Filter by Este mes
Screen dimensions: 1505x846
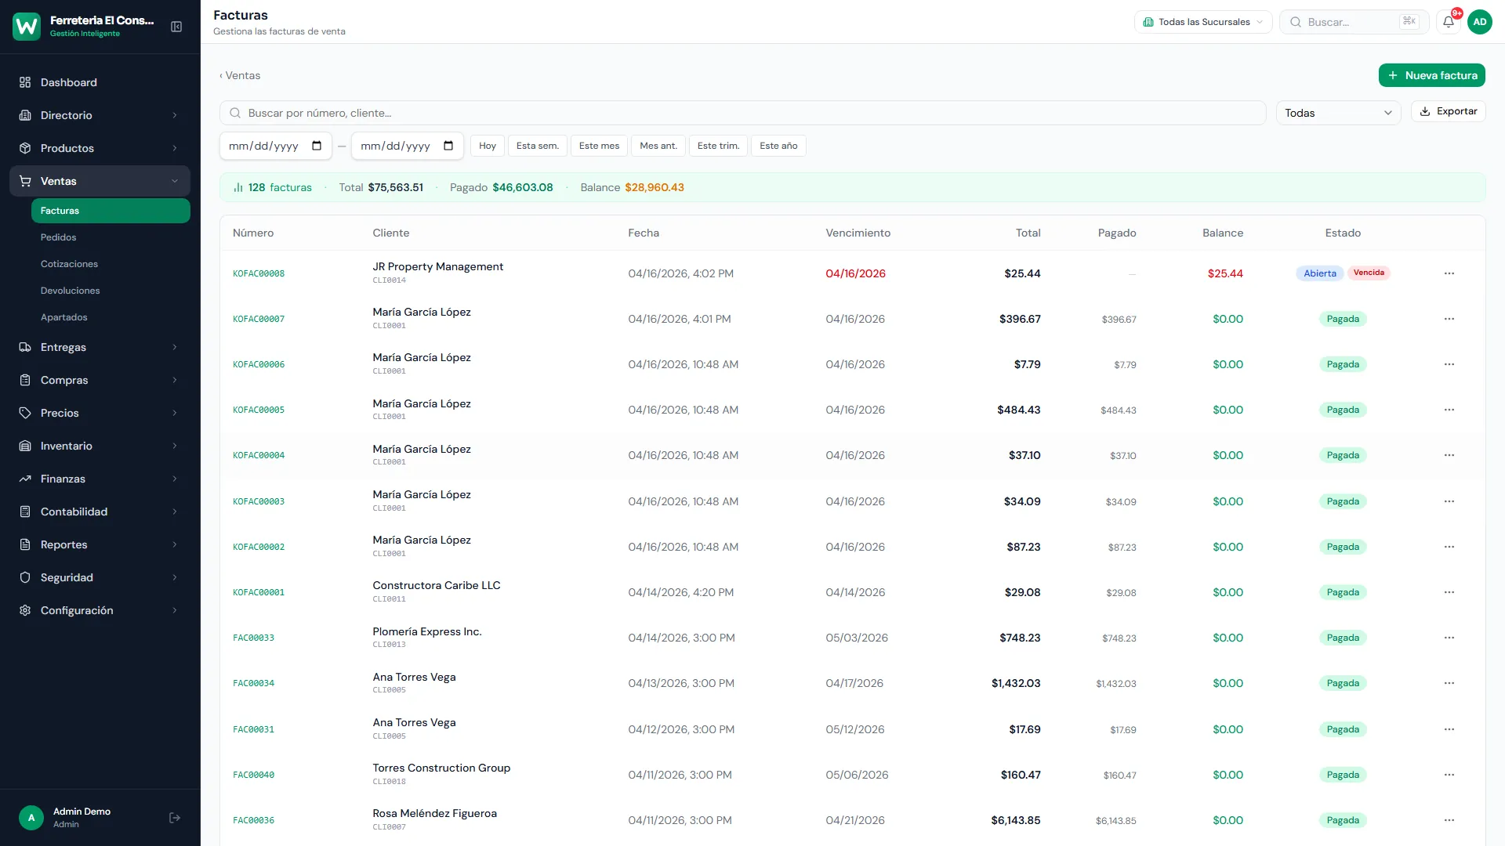click(x=599, y=146)
